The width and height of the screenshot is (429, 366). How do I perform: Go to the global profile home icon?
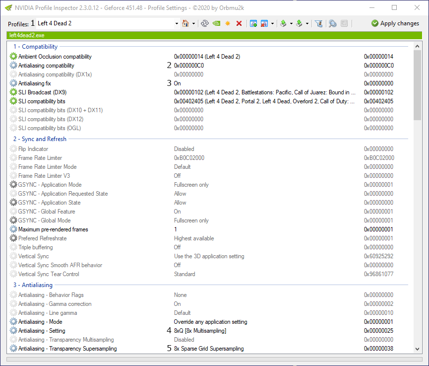pos(185,23)
